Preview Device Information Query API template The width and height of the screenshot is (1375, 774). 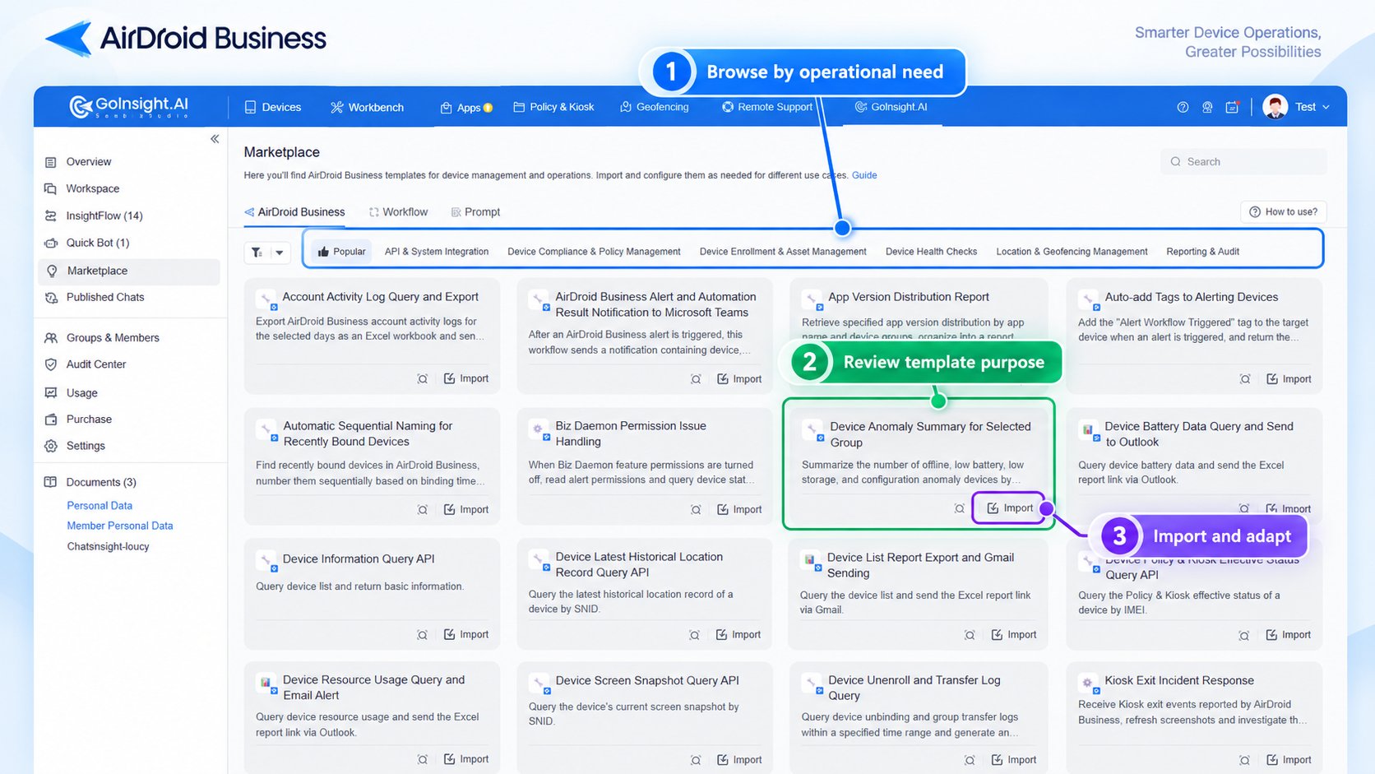(x=422, y=635)
